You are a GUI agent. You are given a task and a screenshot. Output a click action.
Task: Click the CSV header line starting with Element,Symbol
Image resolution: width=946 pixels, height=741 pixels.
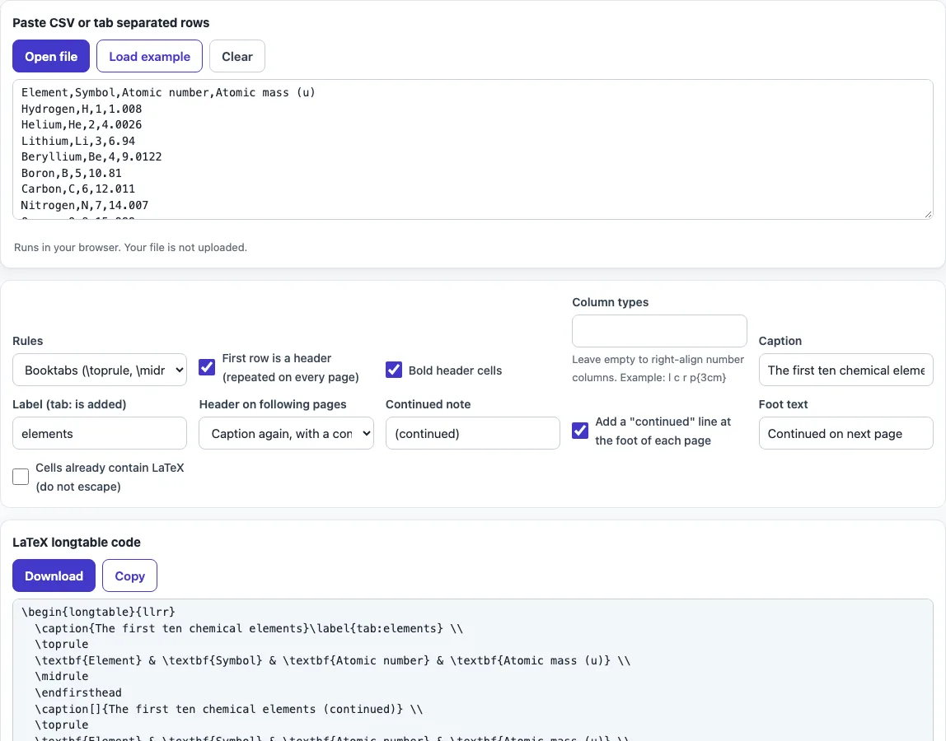168,93
